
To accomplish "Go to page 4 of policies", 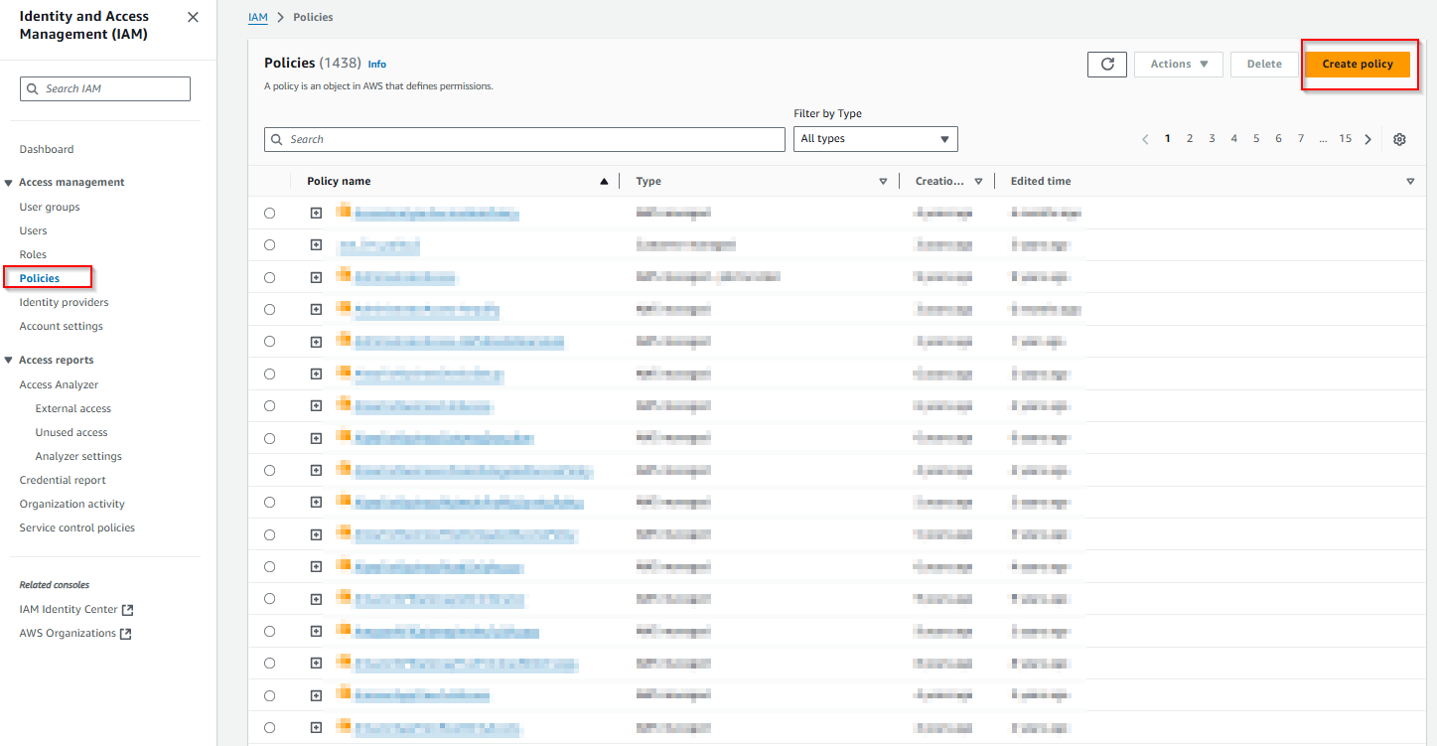I will pos(1234,139).
